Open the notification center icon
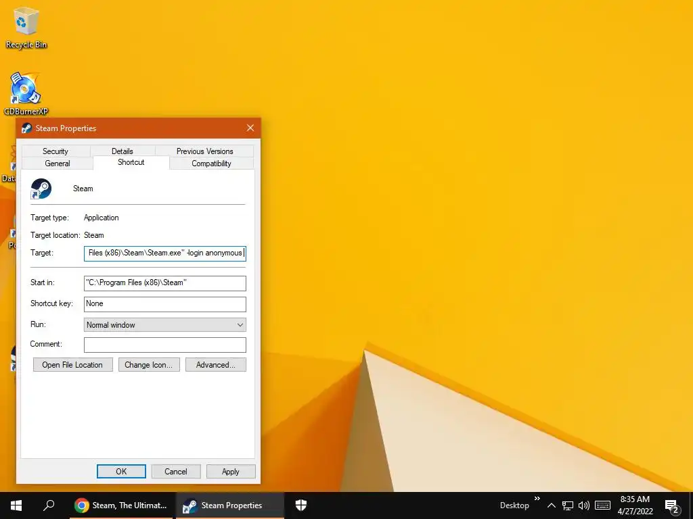 [672, 507]
